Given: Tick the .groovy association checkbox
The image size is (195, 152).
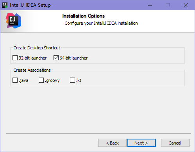Looking at the screenshot, I should pos(41,80).
